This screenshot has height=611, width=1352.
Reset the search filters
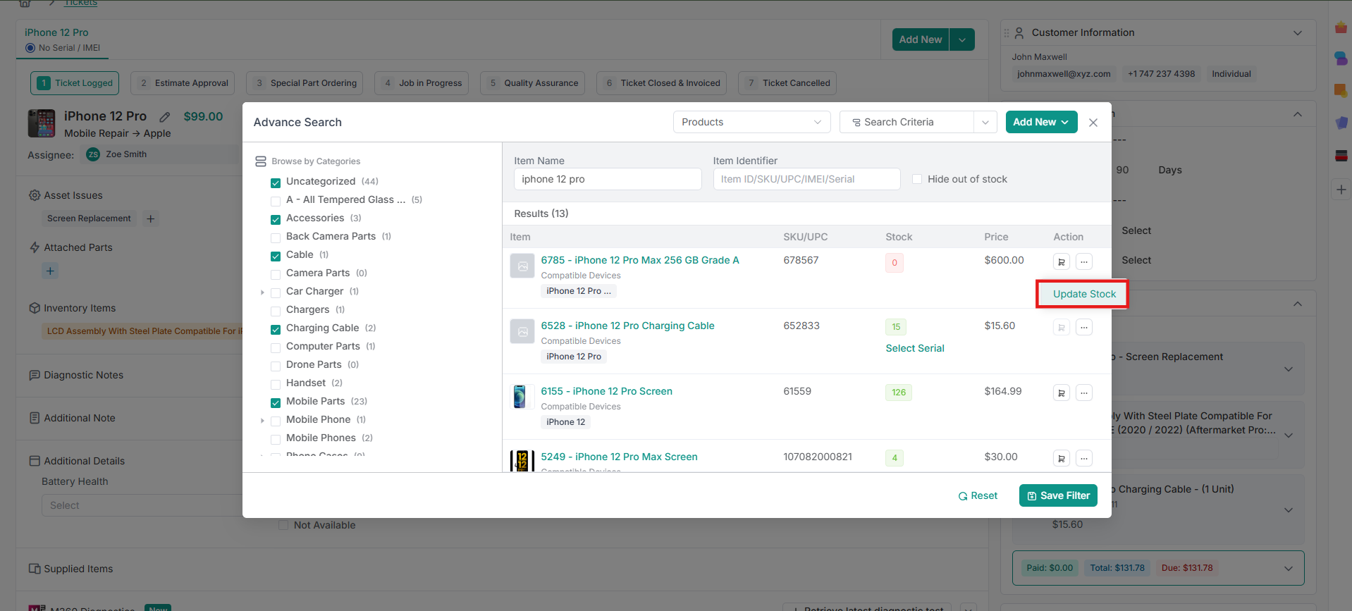coord(978,495)
